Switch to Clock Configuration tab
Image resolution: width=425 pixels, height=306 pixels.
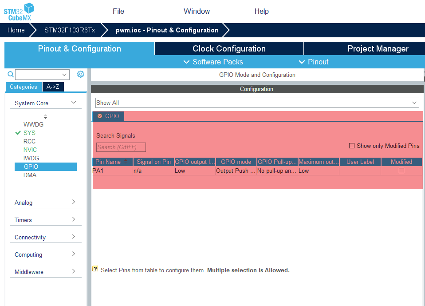click(x=229, y=48)
